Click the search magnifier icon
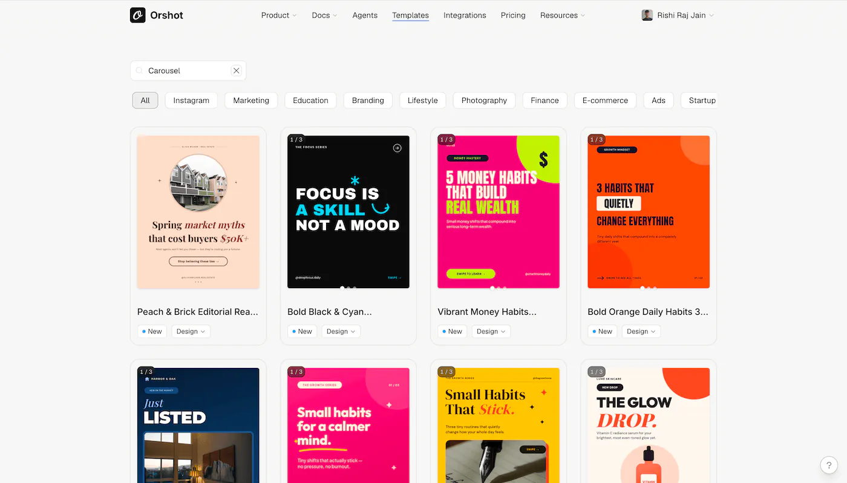Screen dimensions: 847x483 tap(140, 71)
